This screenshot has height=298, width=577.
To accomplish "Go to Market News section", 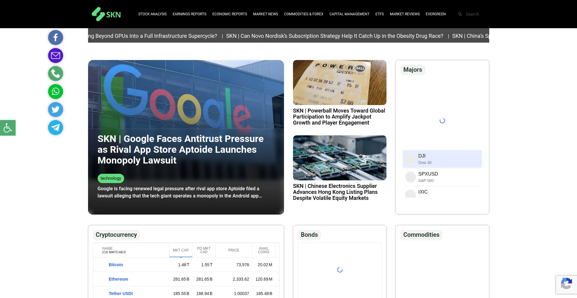I will pos(265,14).
